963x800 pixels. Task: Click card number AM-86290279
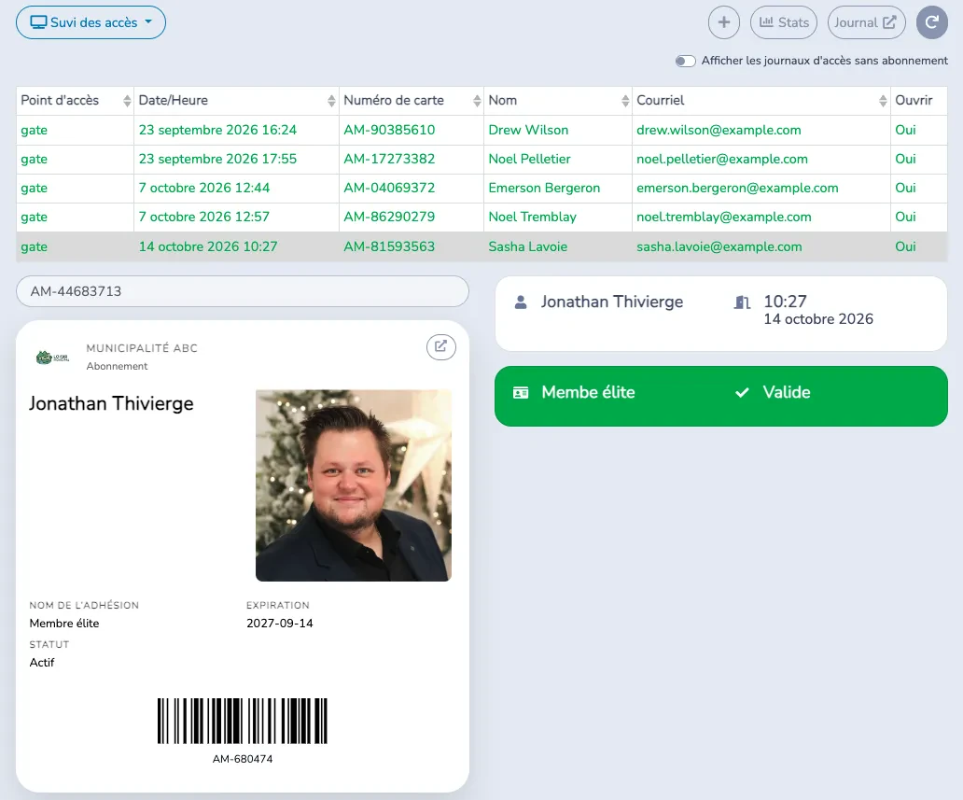point(389,217)
